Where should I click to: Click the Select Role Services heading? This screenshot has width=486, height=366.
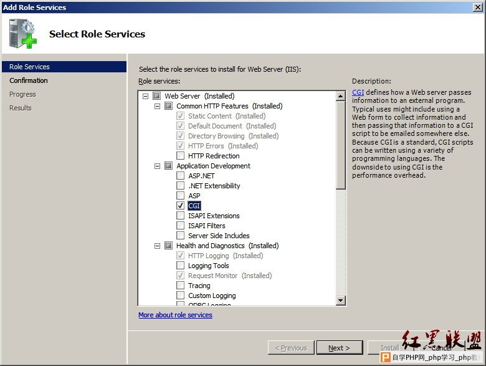pos(97,34)
